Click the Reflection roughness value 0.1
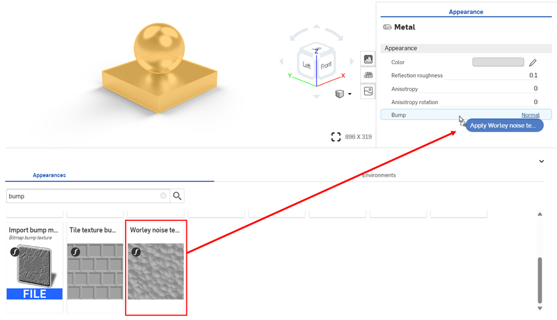This screenshot has height=320, width=557. pos(533,75)
